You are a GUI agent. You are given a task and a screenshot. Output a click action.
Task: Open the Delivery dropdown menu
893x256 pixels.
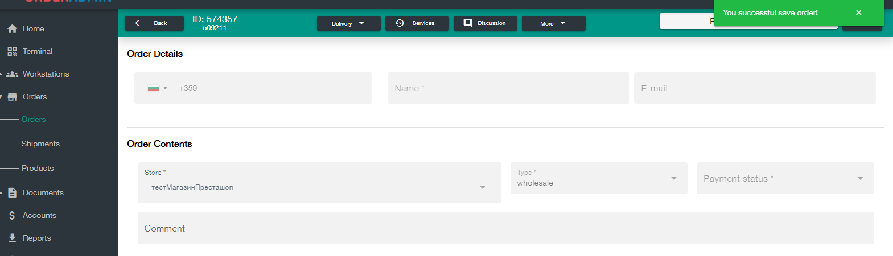(x=348, y=23)
